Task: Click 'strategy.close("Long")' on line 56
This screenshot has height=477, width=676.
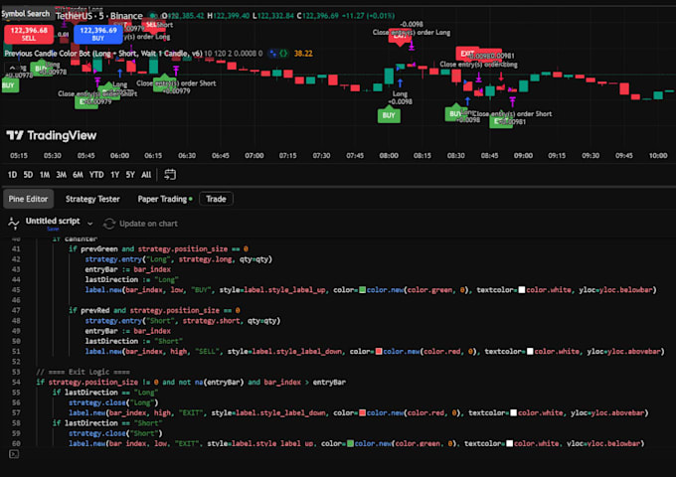Action: pyautogui.click(x=113, y=402)
